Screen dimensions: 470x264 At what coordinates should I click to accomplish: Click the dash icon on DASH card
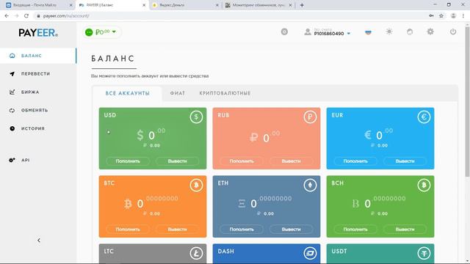(x=310, y=253)
